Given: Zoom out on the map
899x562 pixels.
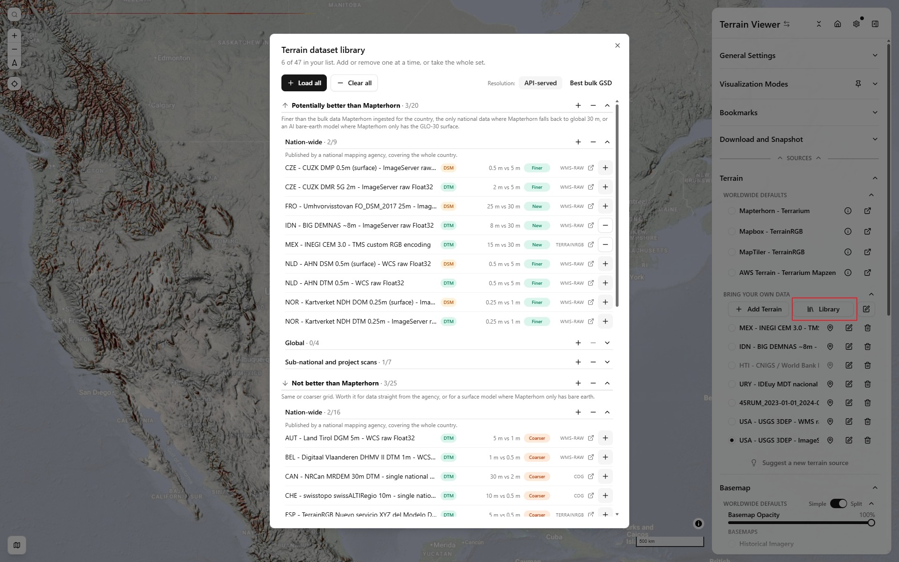Looking at the screenshot, I should point(15,49).
